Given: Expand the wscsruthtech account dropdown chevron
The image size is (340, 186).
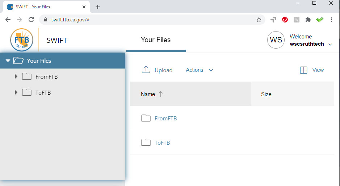Looking at the screenshot, I should (330, 45).
